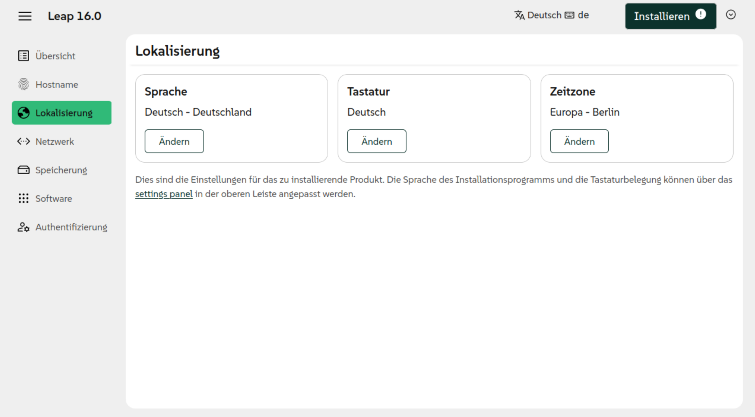
Task: Click the Authentifizierung user-settings icon
Action: (x=23, y=227)
